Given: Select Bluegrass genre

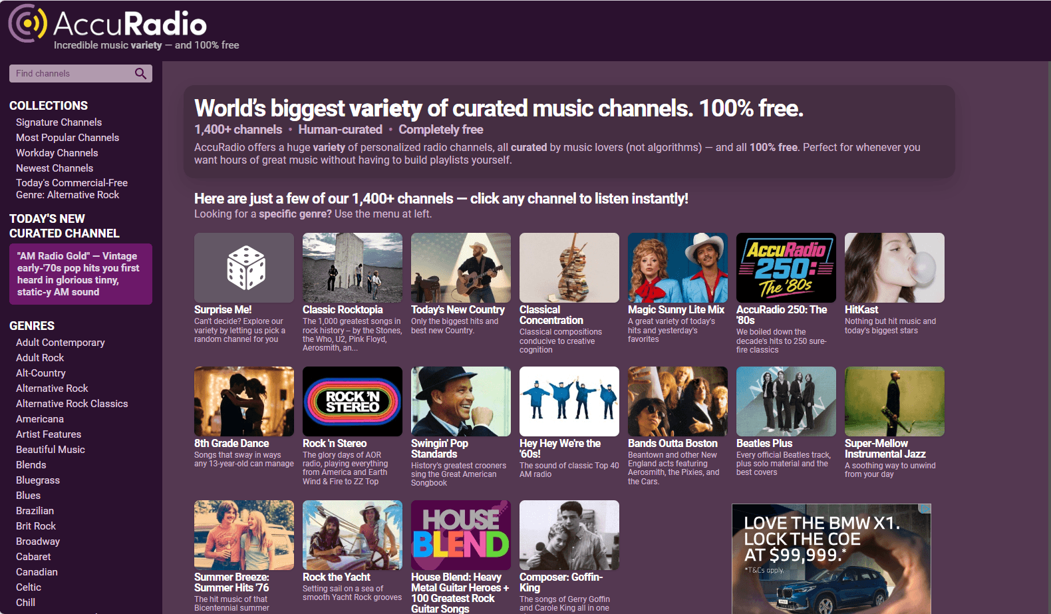Looking at the screenshot, I should 38,480.
